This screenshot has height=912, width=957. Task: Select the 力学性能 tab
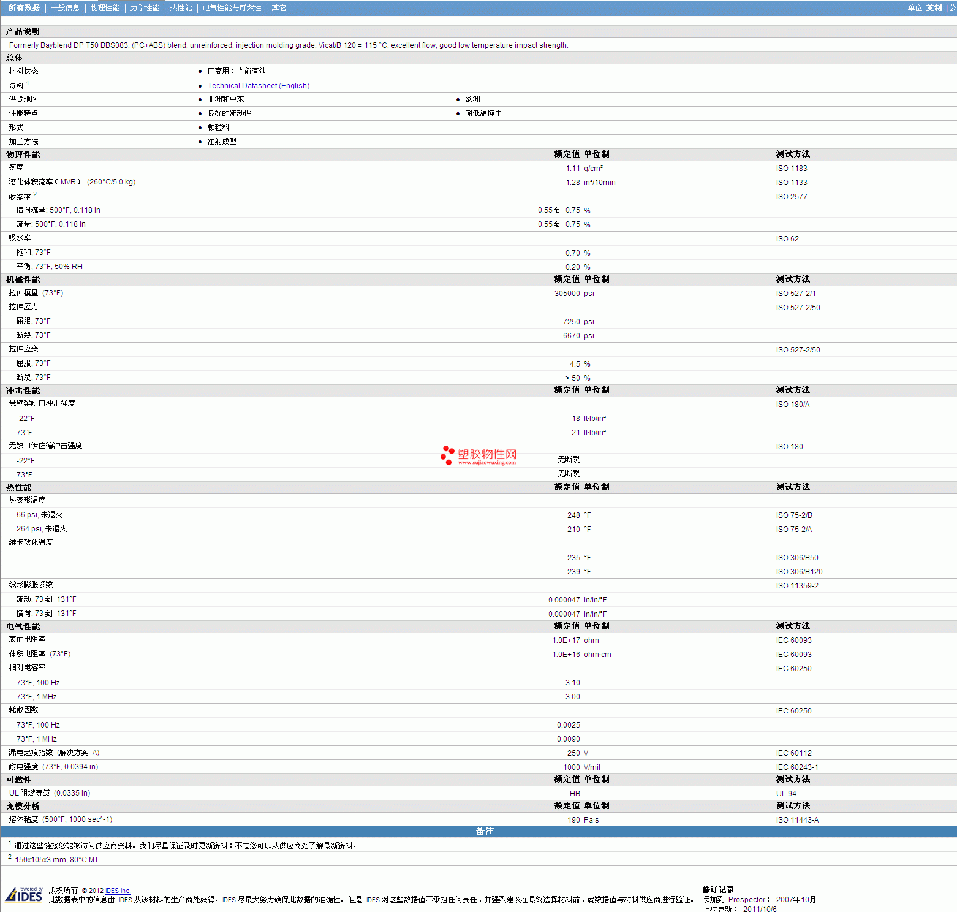[x=145, y=8]
